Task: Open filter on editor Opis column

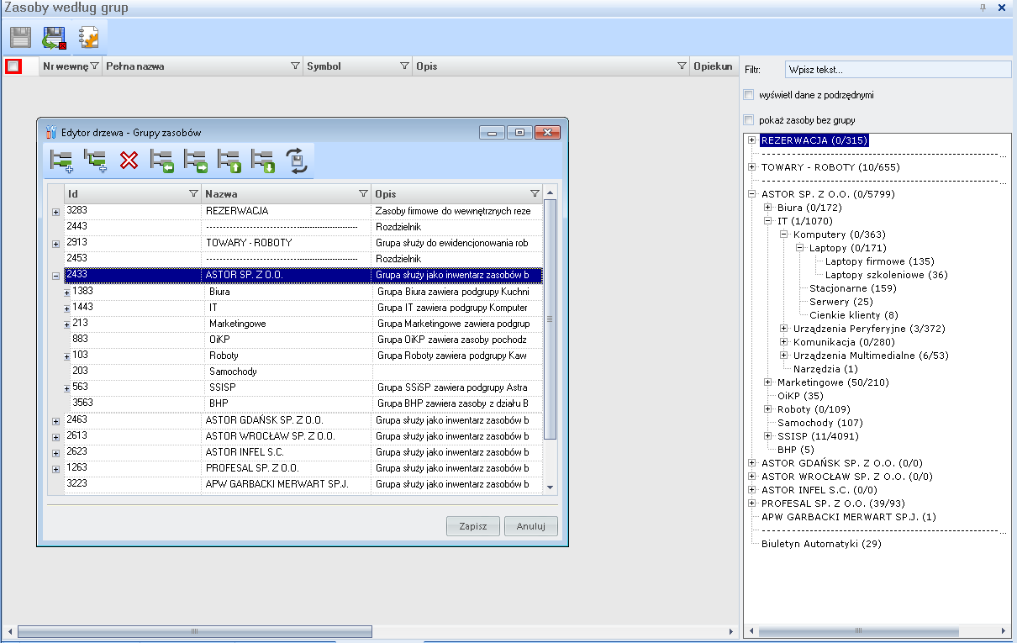Action: click(x=535, y=193)
